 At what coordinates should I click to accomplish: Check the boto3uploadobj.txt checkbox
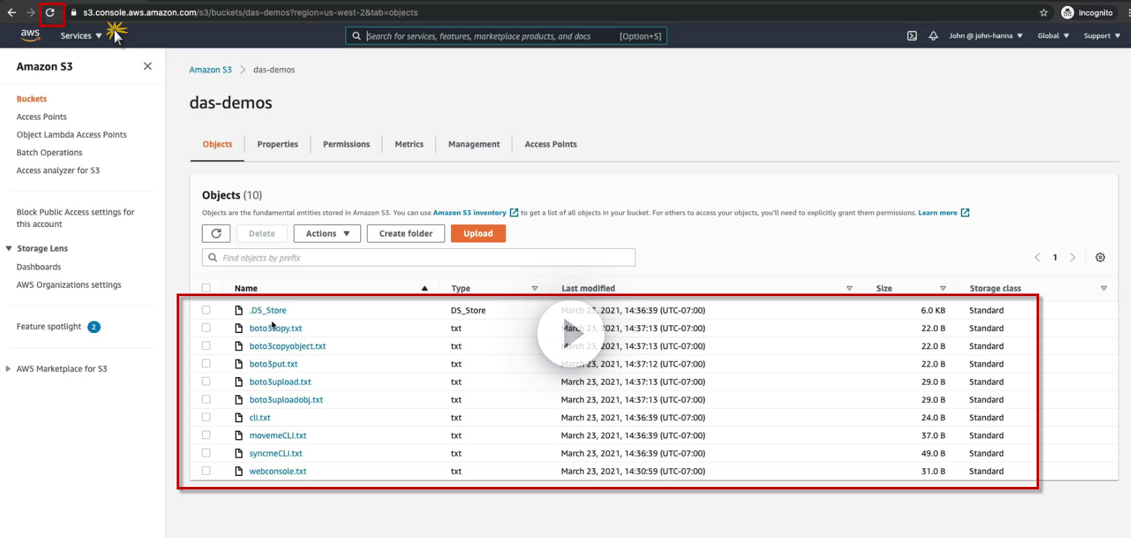pos(206,400)
